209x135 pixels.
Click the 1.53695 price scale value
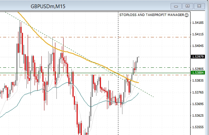(x=198, y=104)
